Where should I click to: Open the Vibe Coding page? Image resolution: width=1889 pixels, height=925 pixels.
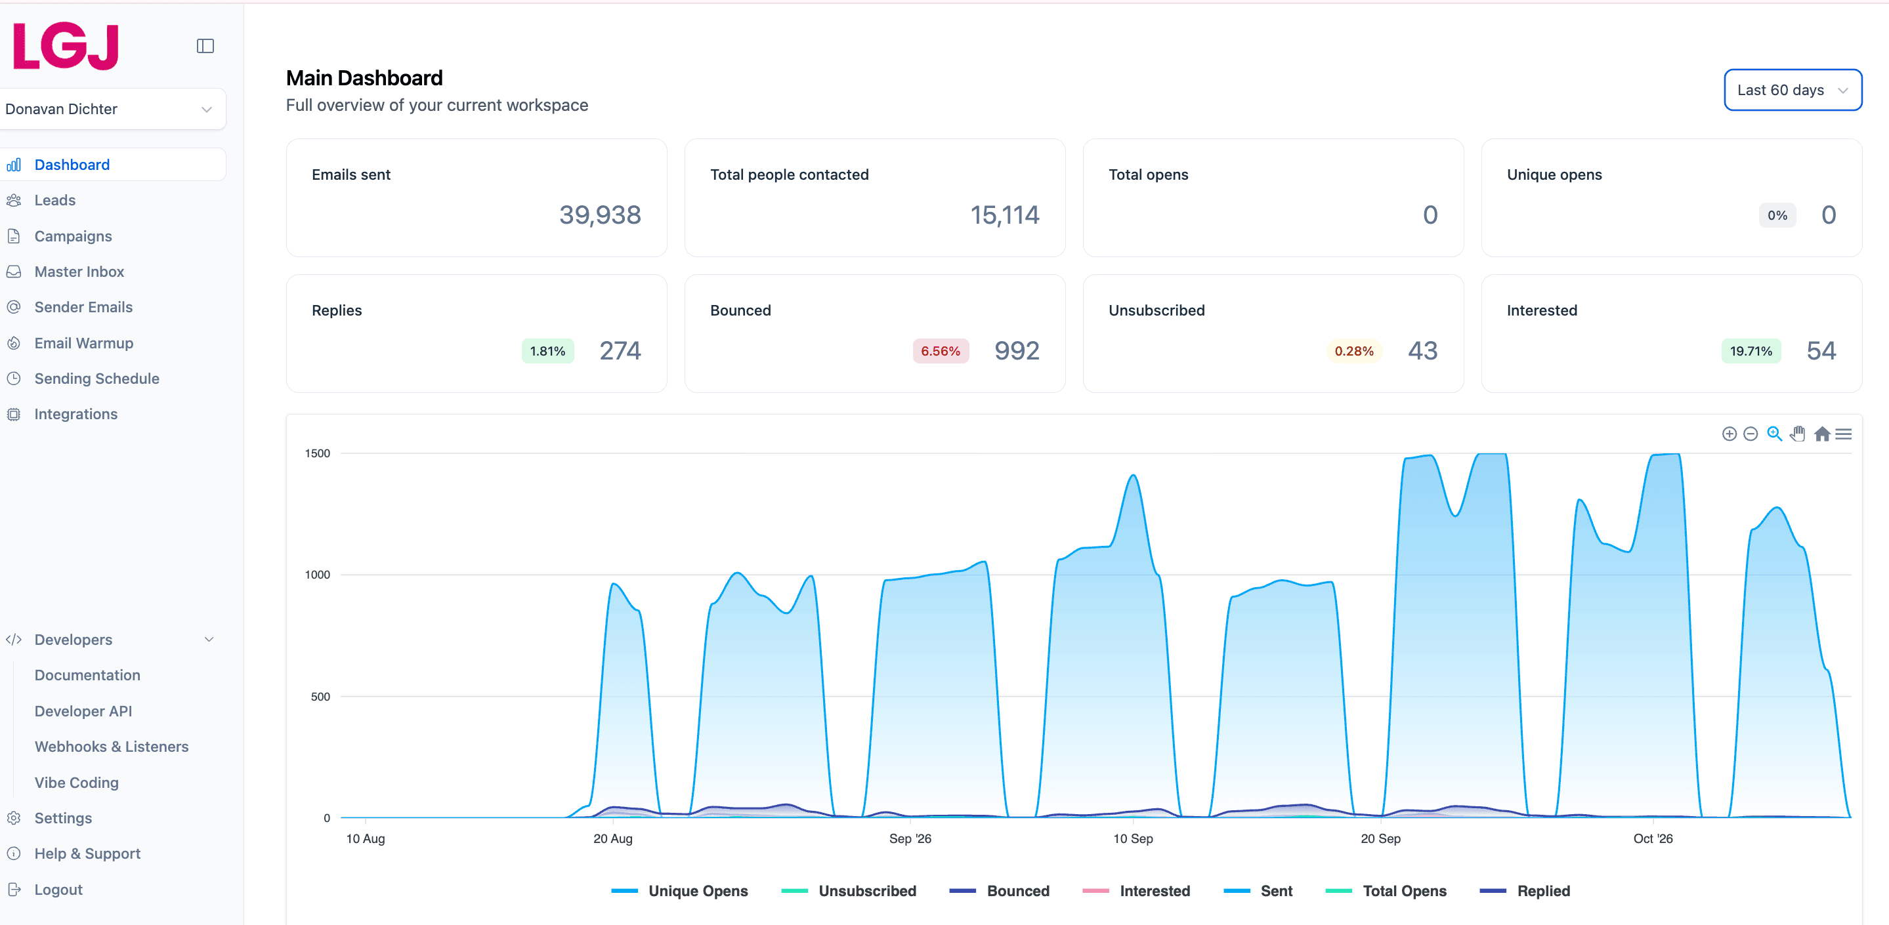point(76,782)
